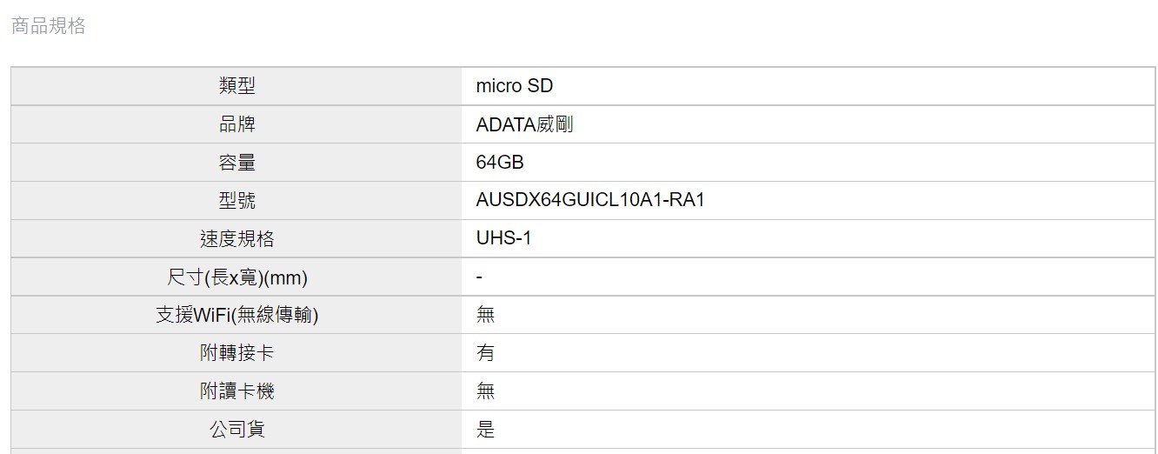Select the 容量 label cell
Screen dimensions: 1158x454
236,163
